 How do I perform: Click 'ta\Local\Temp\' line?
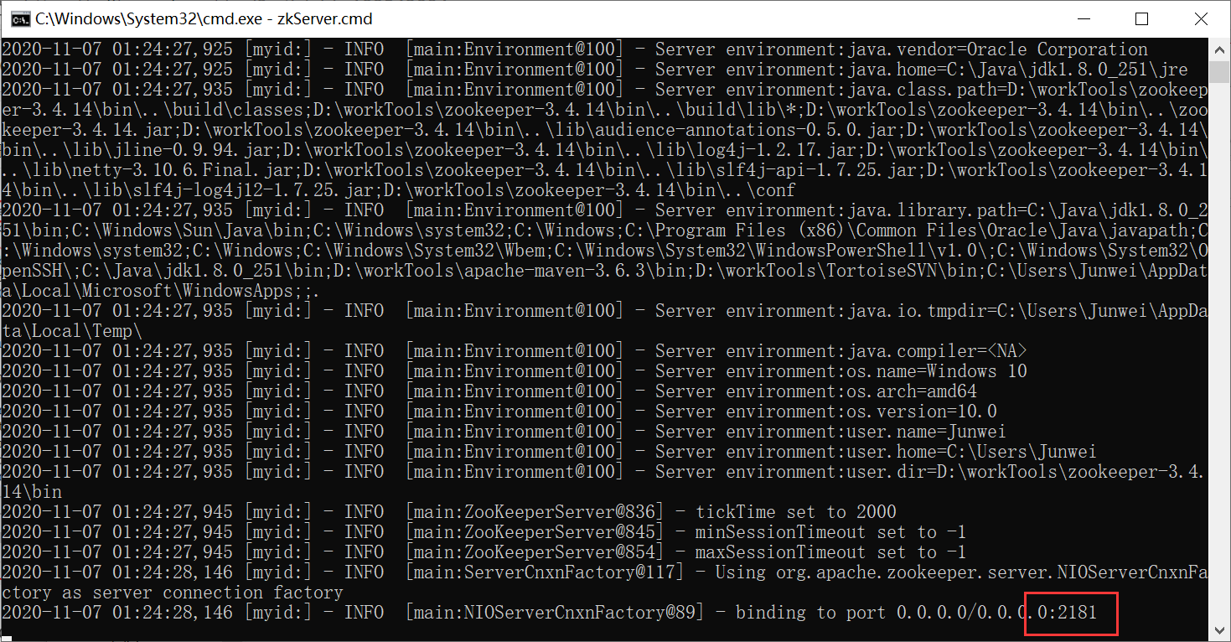pos(72,331)
